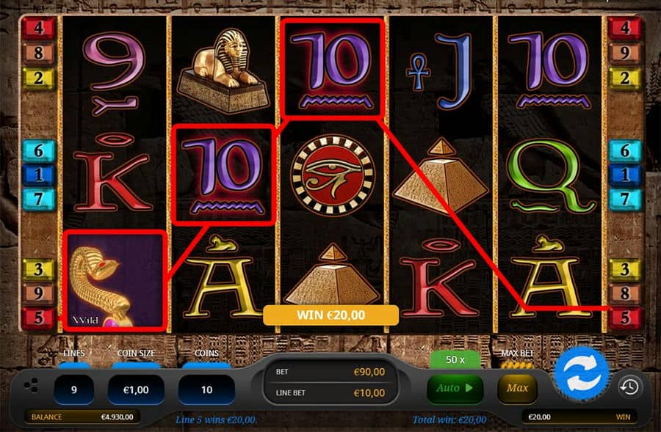
Task: Open the menu dots icon
Action: [31, 385]
